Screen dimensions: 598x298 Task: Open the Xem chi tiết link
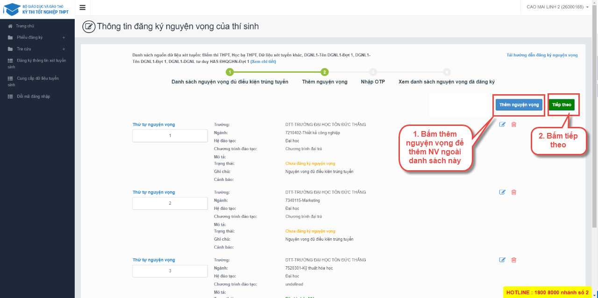click(263, 62)
